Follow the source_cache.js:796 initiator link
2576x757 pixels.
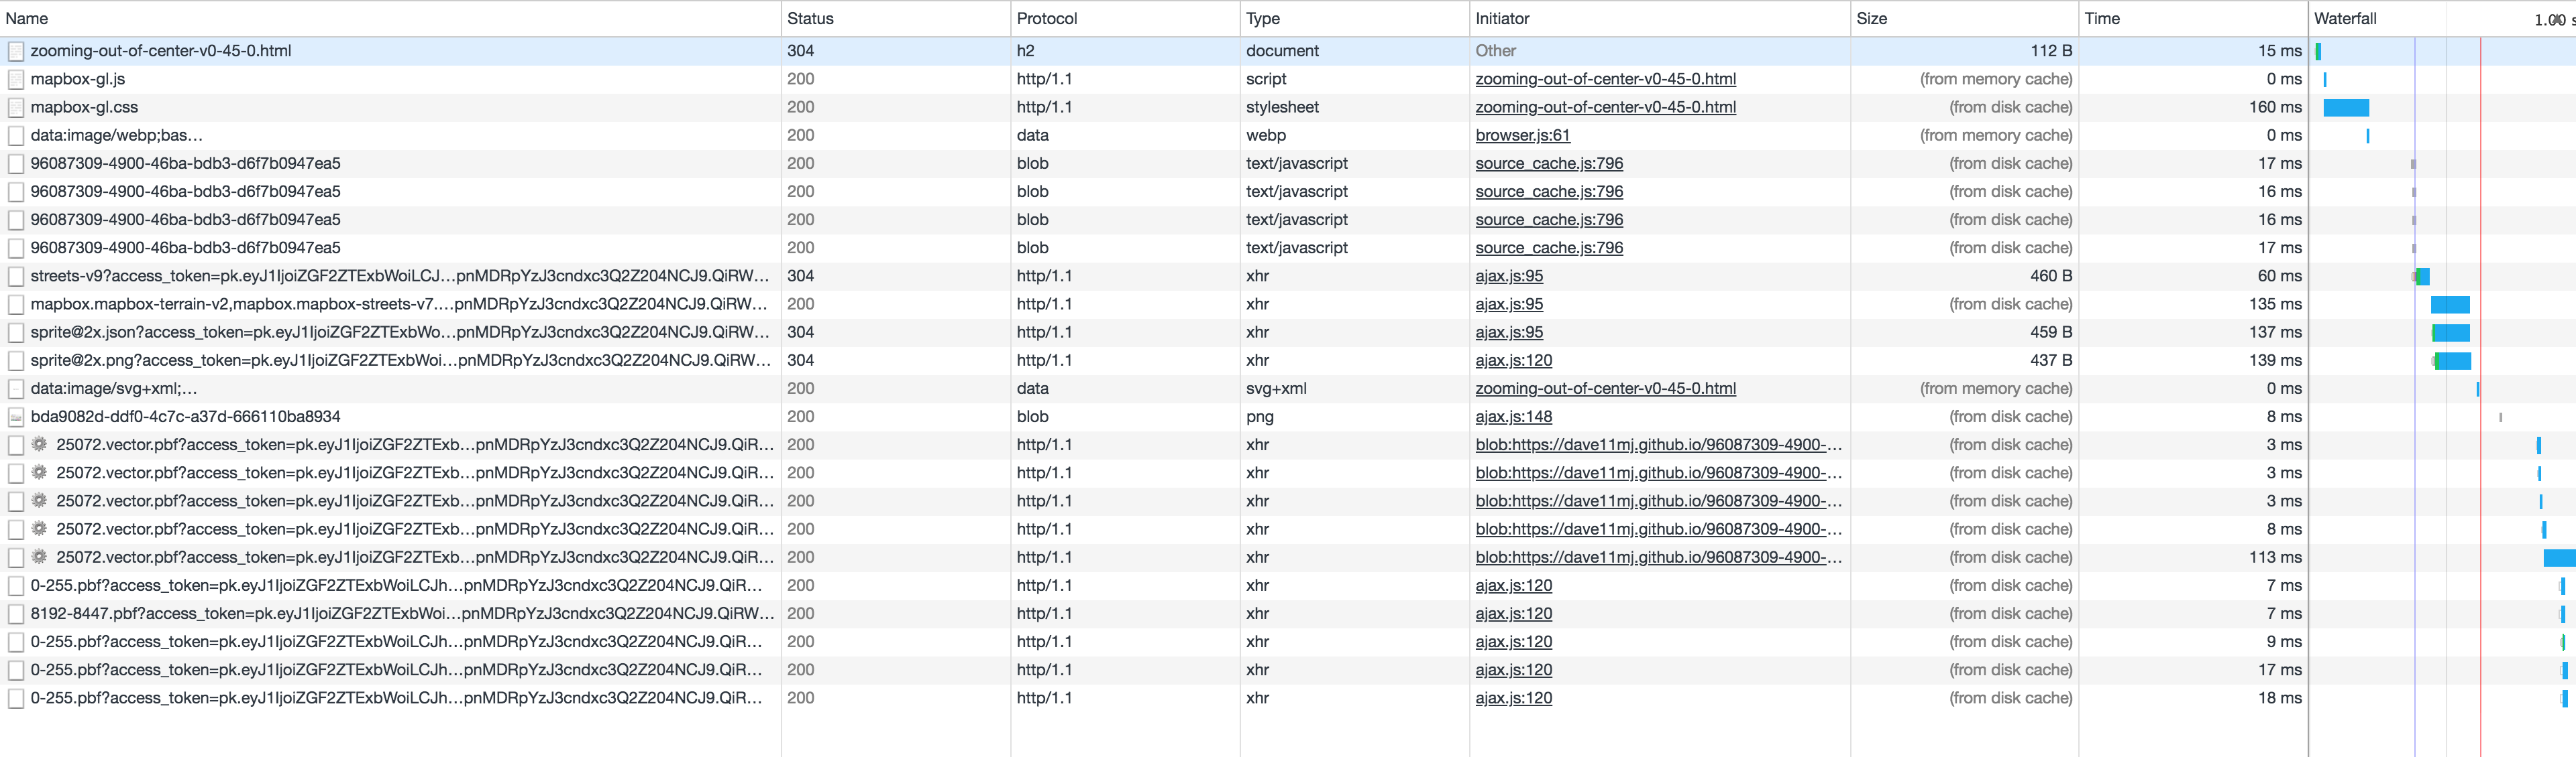1549,163
